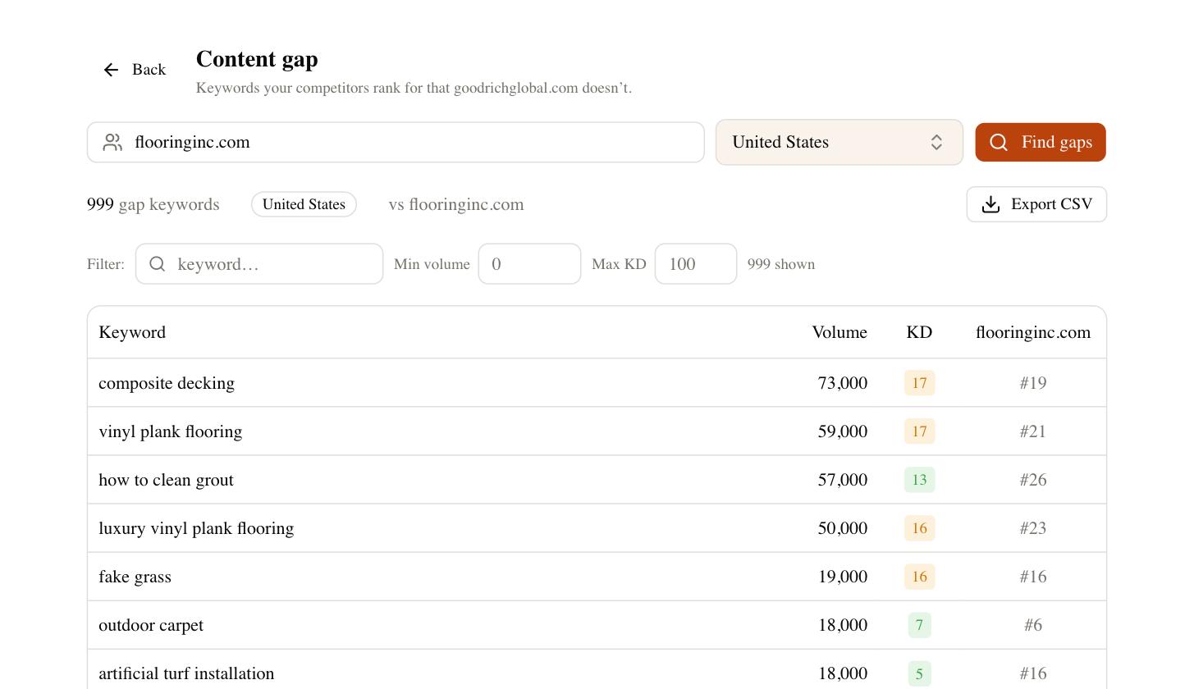Click the 19,000 volume value
Image resolution: width=1194 pixels, height=689 pixels.
click(x=843, y=577)
